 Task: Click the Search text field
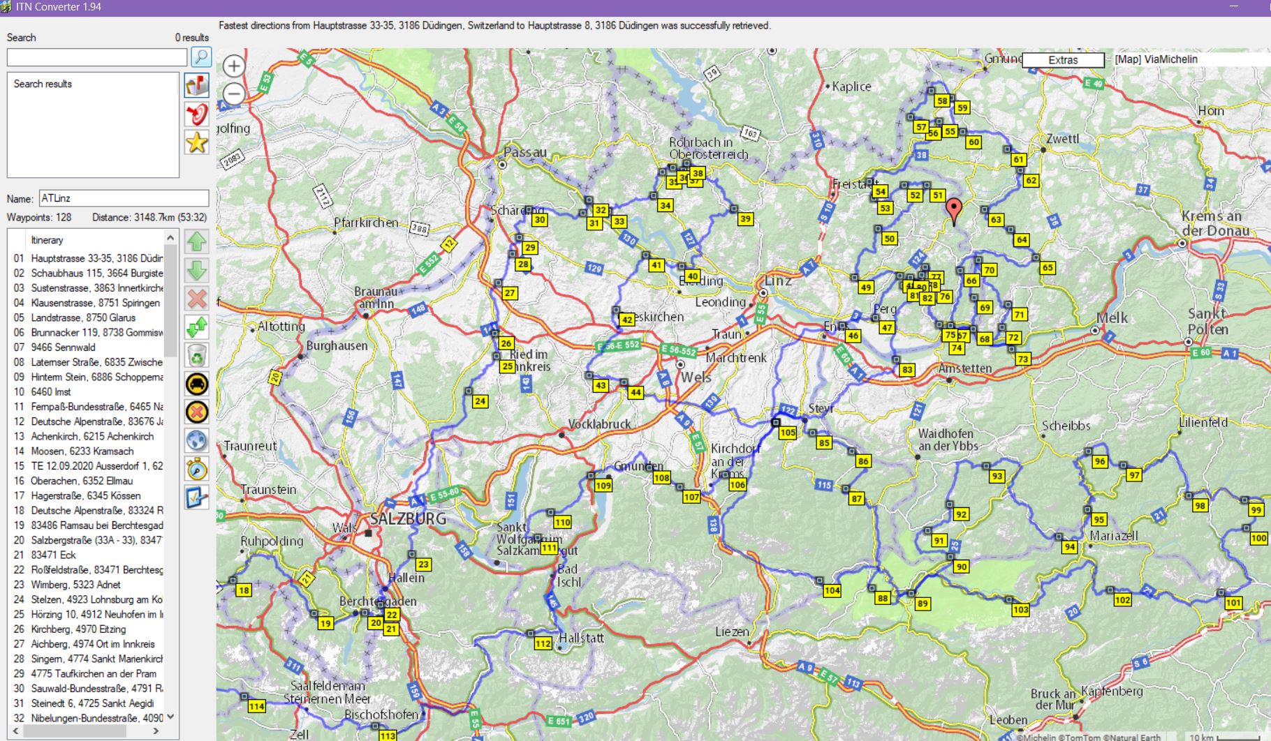[x=96, y=57]
